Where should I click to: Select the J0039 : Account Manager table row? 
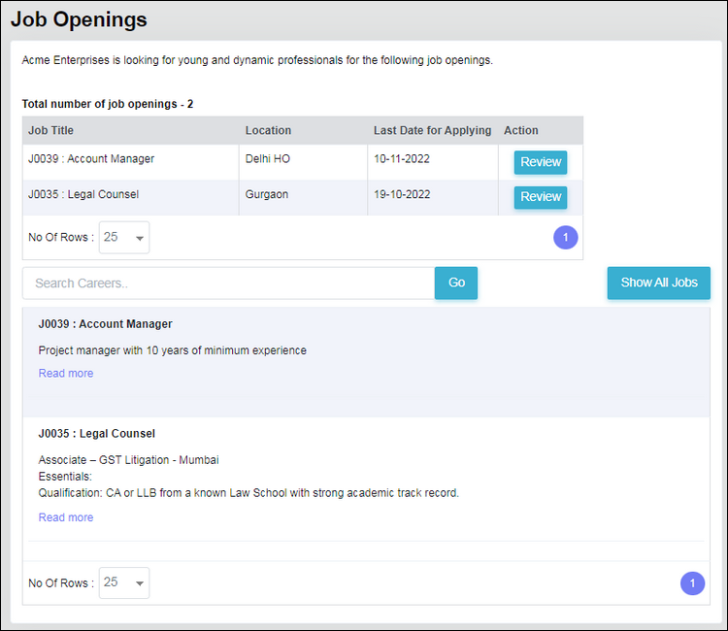(303, 162)
